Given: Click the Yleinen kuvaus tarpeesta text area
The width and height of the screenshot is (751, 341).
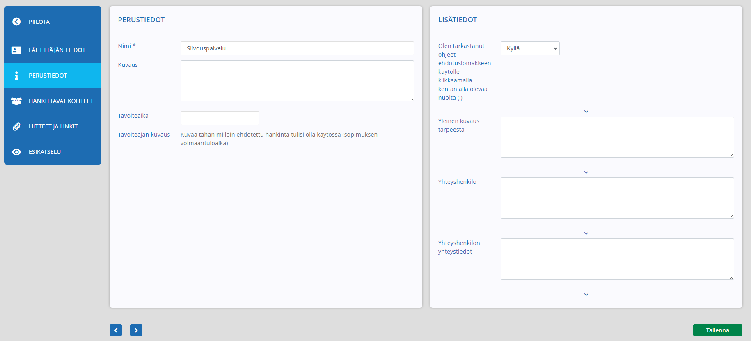Looking at the screenshot, I should click(x=617, y=137).
